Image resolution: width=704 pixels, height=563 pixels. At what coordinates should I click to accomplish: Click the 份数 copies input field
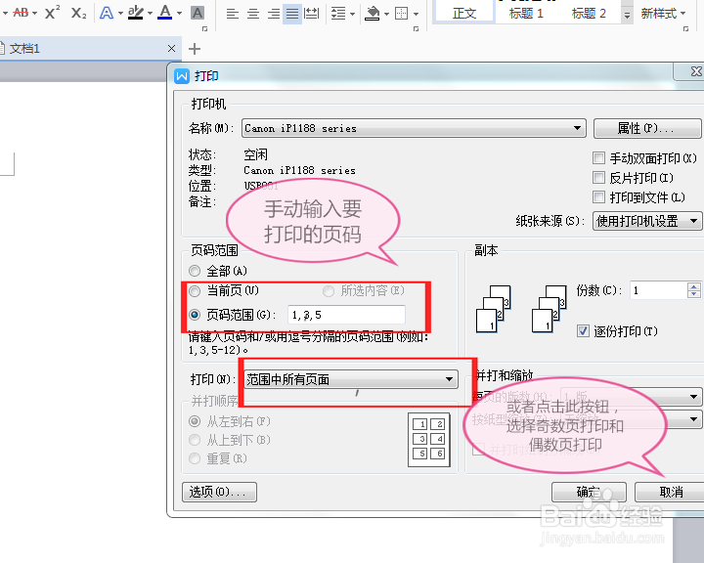[x=658, y=290]
